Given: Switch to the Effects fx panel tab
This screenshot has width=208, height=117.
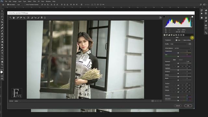Looking at the screenshot, I should pyautogui.click(x=179, y=35).
